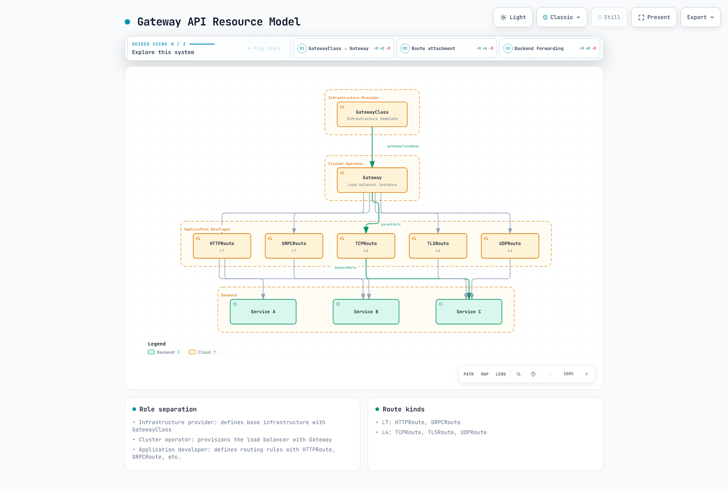
Task: Toggle the PATH mode
Action: [469, 374]
